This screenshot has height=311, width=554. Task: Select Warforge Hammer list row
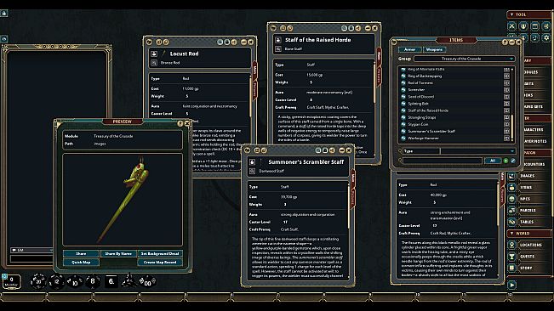(455, 139)
